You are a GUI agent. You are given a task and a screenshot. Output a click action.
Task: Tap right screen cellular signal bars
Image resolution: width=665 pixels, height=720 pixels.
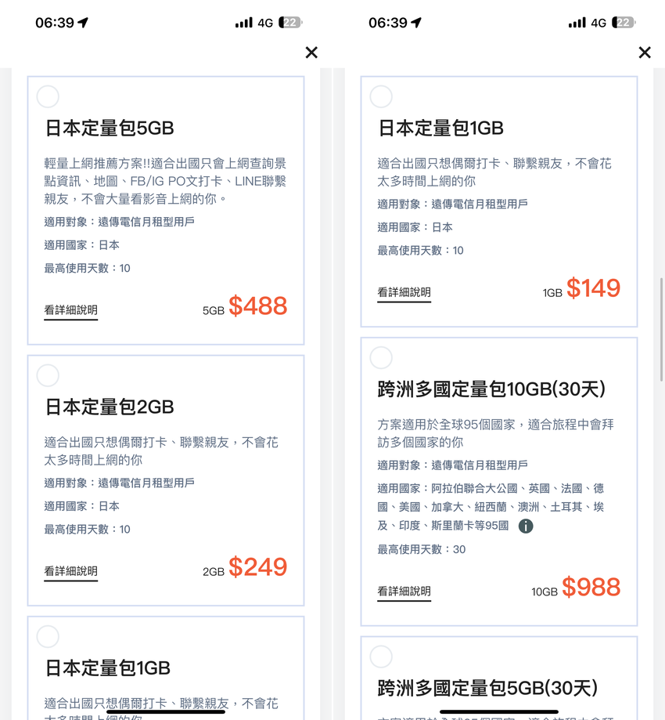click(577, 23)
